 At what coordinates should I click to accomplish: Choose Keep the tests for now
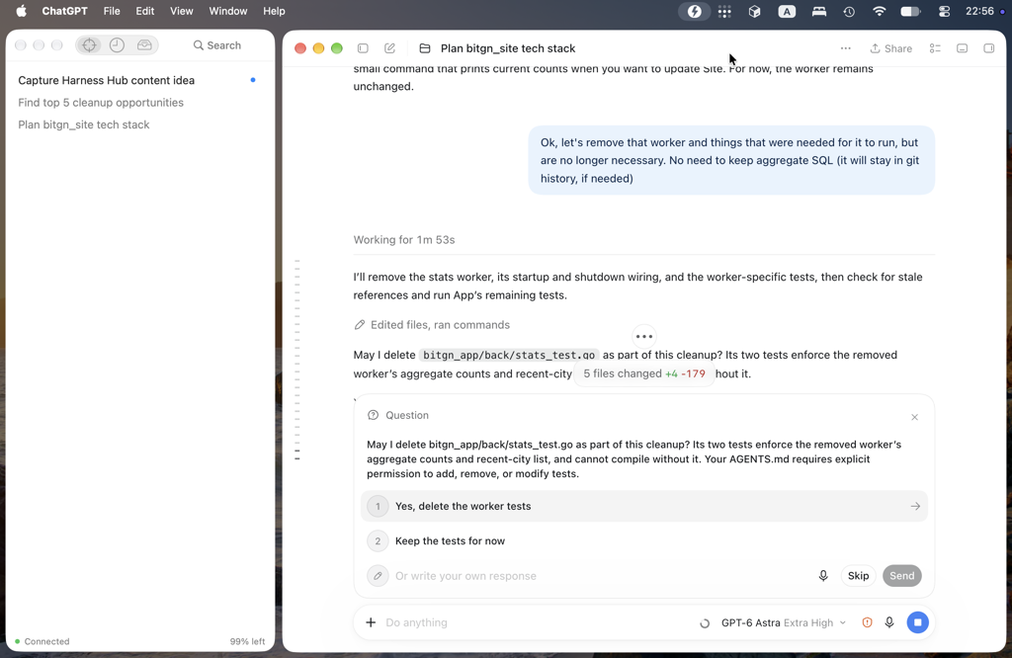point(644,541)
